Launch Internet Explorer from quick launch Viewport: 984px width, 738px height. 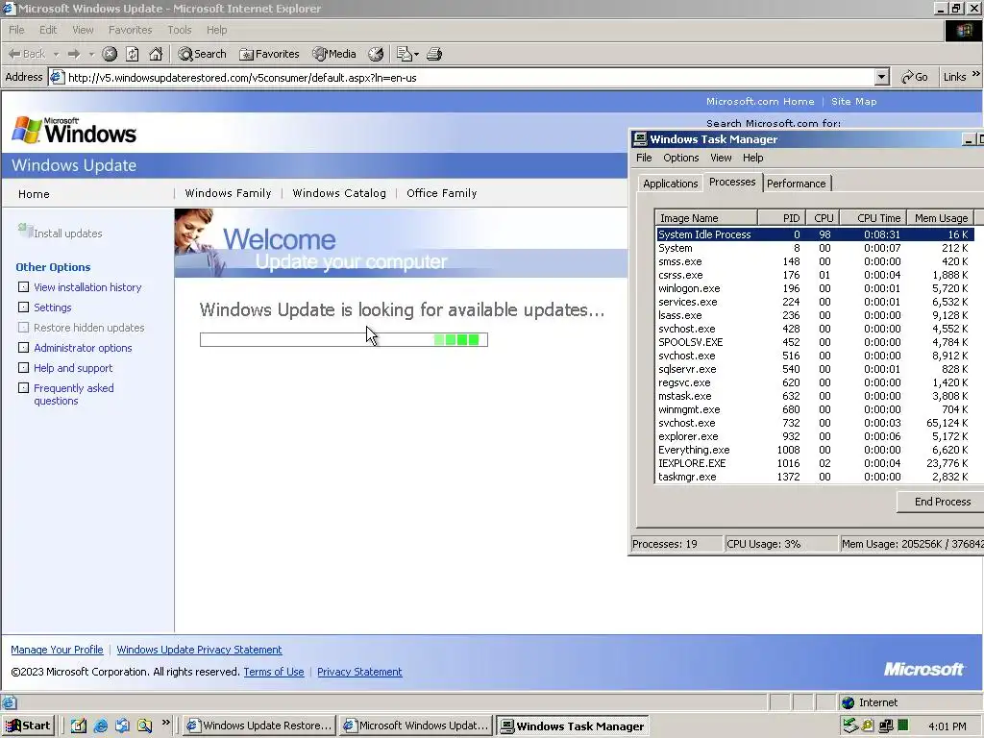(x=100, y=726)
